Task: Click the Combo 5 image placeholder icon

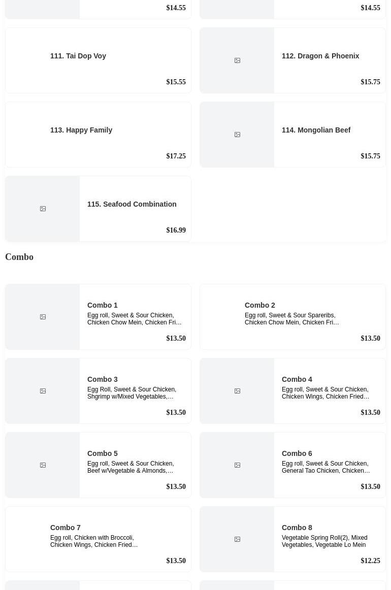Action: point(43,465)
